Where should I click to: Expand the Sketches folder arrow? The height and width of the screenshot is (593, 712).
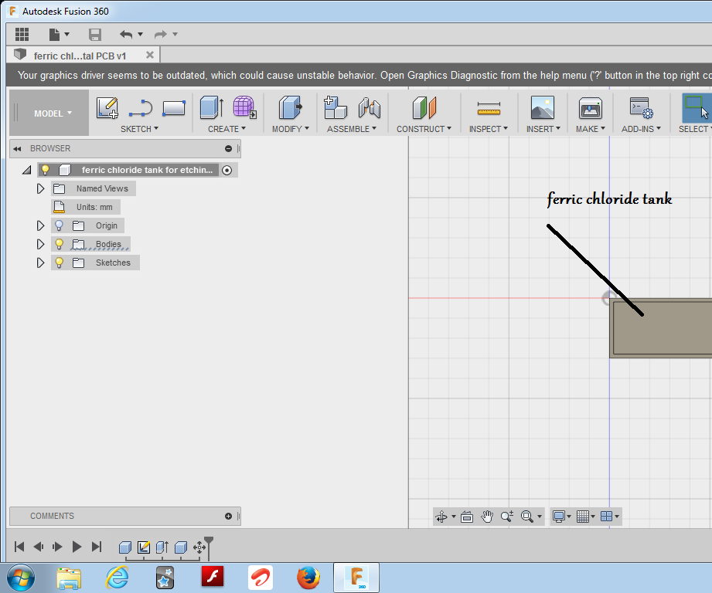tap(41, 263)
